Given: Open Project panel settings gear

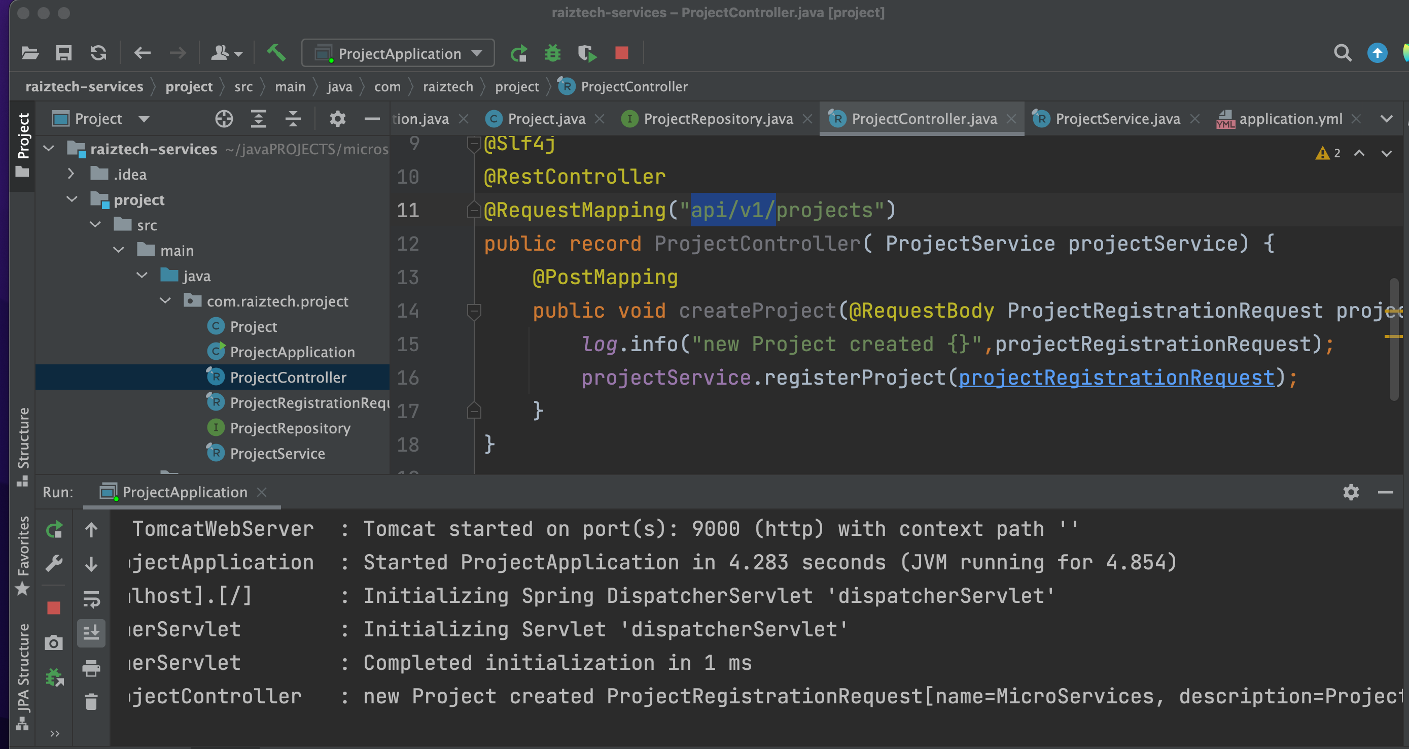Looking at the screenshot, I should pos(337,119).
